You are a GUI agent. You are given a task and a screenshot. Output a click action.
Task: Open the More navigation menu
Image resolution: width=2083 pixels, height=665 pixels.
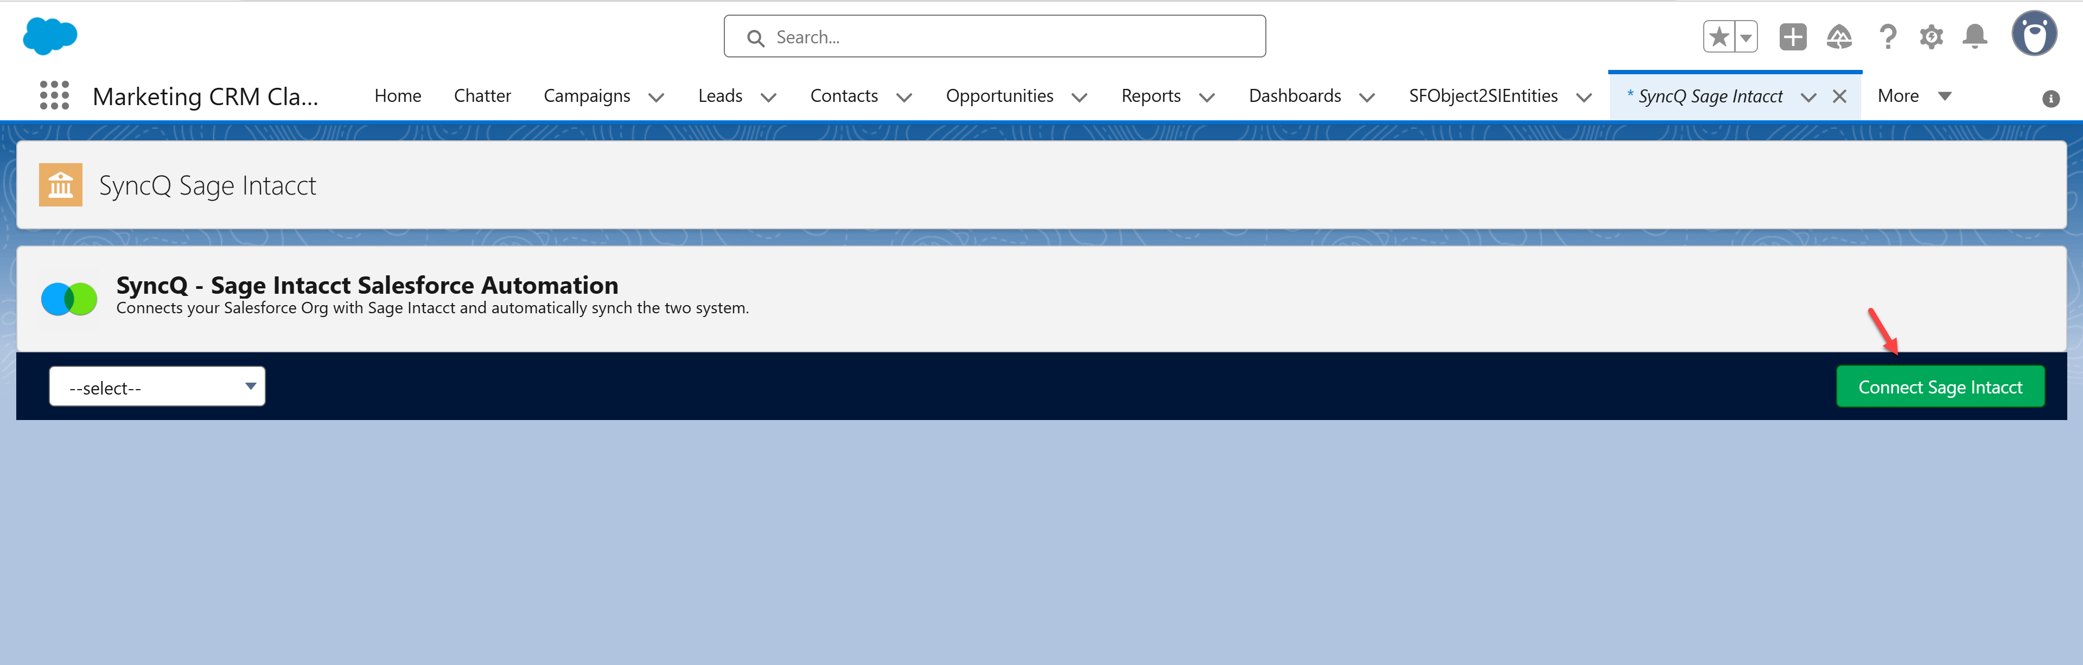pos(1914,96)
